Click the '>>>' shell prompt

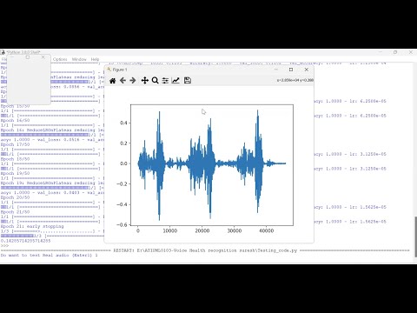[x=4, y=246]
